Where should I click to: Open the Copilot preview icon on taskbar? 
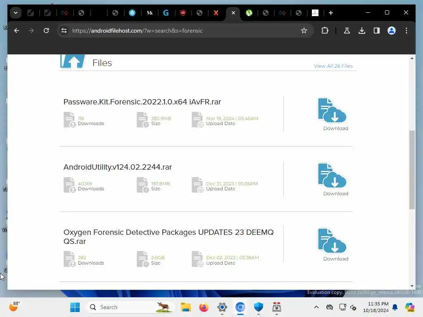click(x=410, y=307)
